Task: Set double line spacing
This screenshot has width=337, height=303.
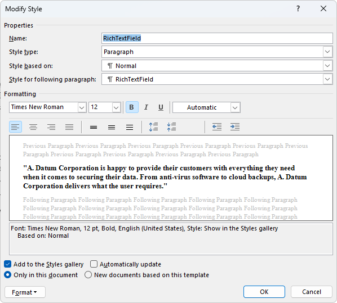Action: click(130, 127)
